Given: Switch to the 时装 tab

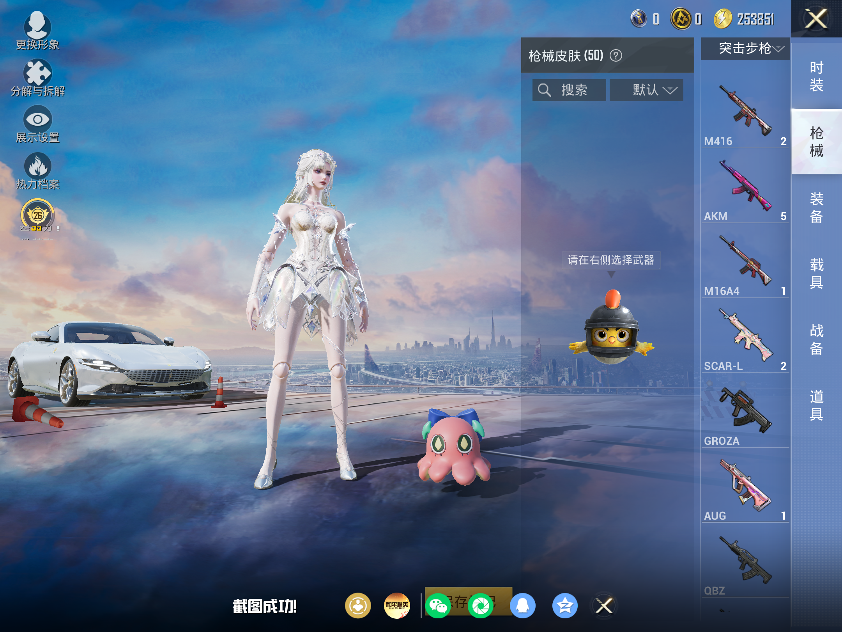Looking at the screenshot, I should (817, 76).
